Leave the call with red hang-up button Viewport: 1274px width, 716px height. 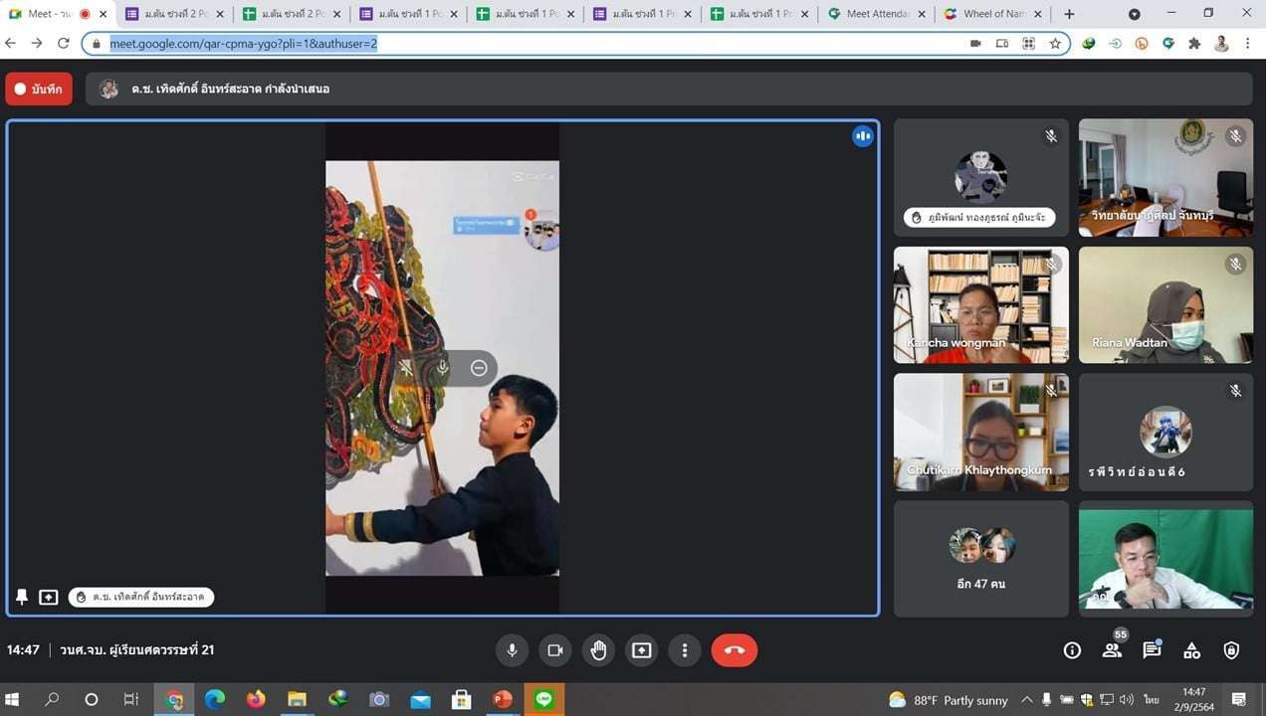point(734,650)
